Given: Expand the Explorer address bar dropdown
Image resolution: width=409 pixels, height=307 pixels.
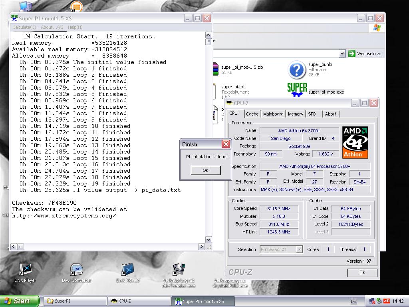Looking at the screenshot, I should click(342, 54).
